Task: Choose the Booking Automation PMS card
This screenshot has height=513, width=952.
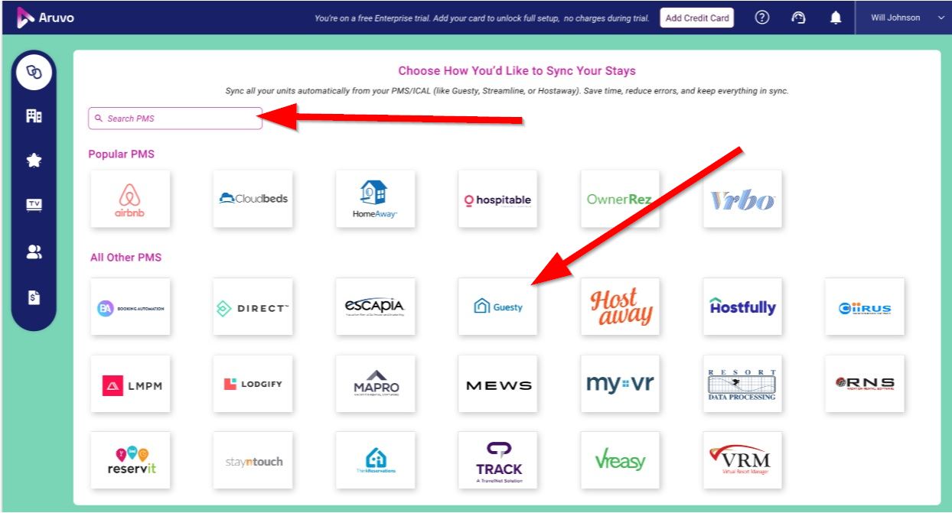Action: 130,307
